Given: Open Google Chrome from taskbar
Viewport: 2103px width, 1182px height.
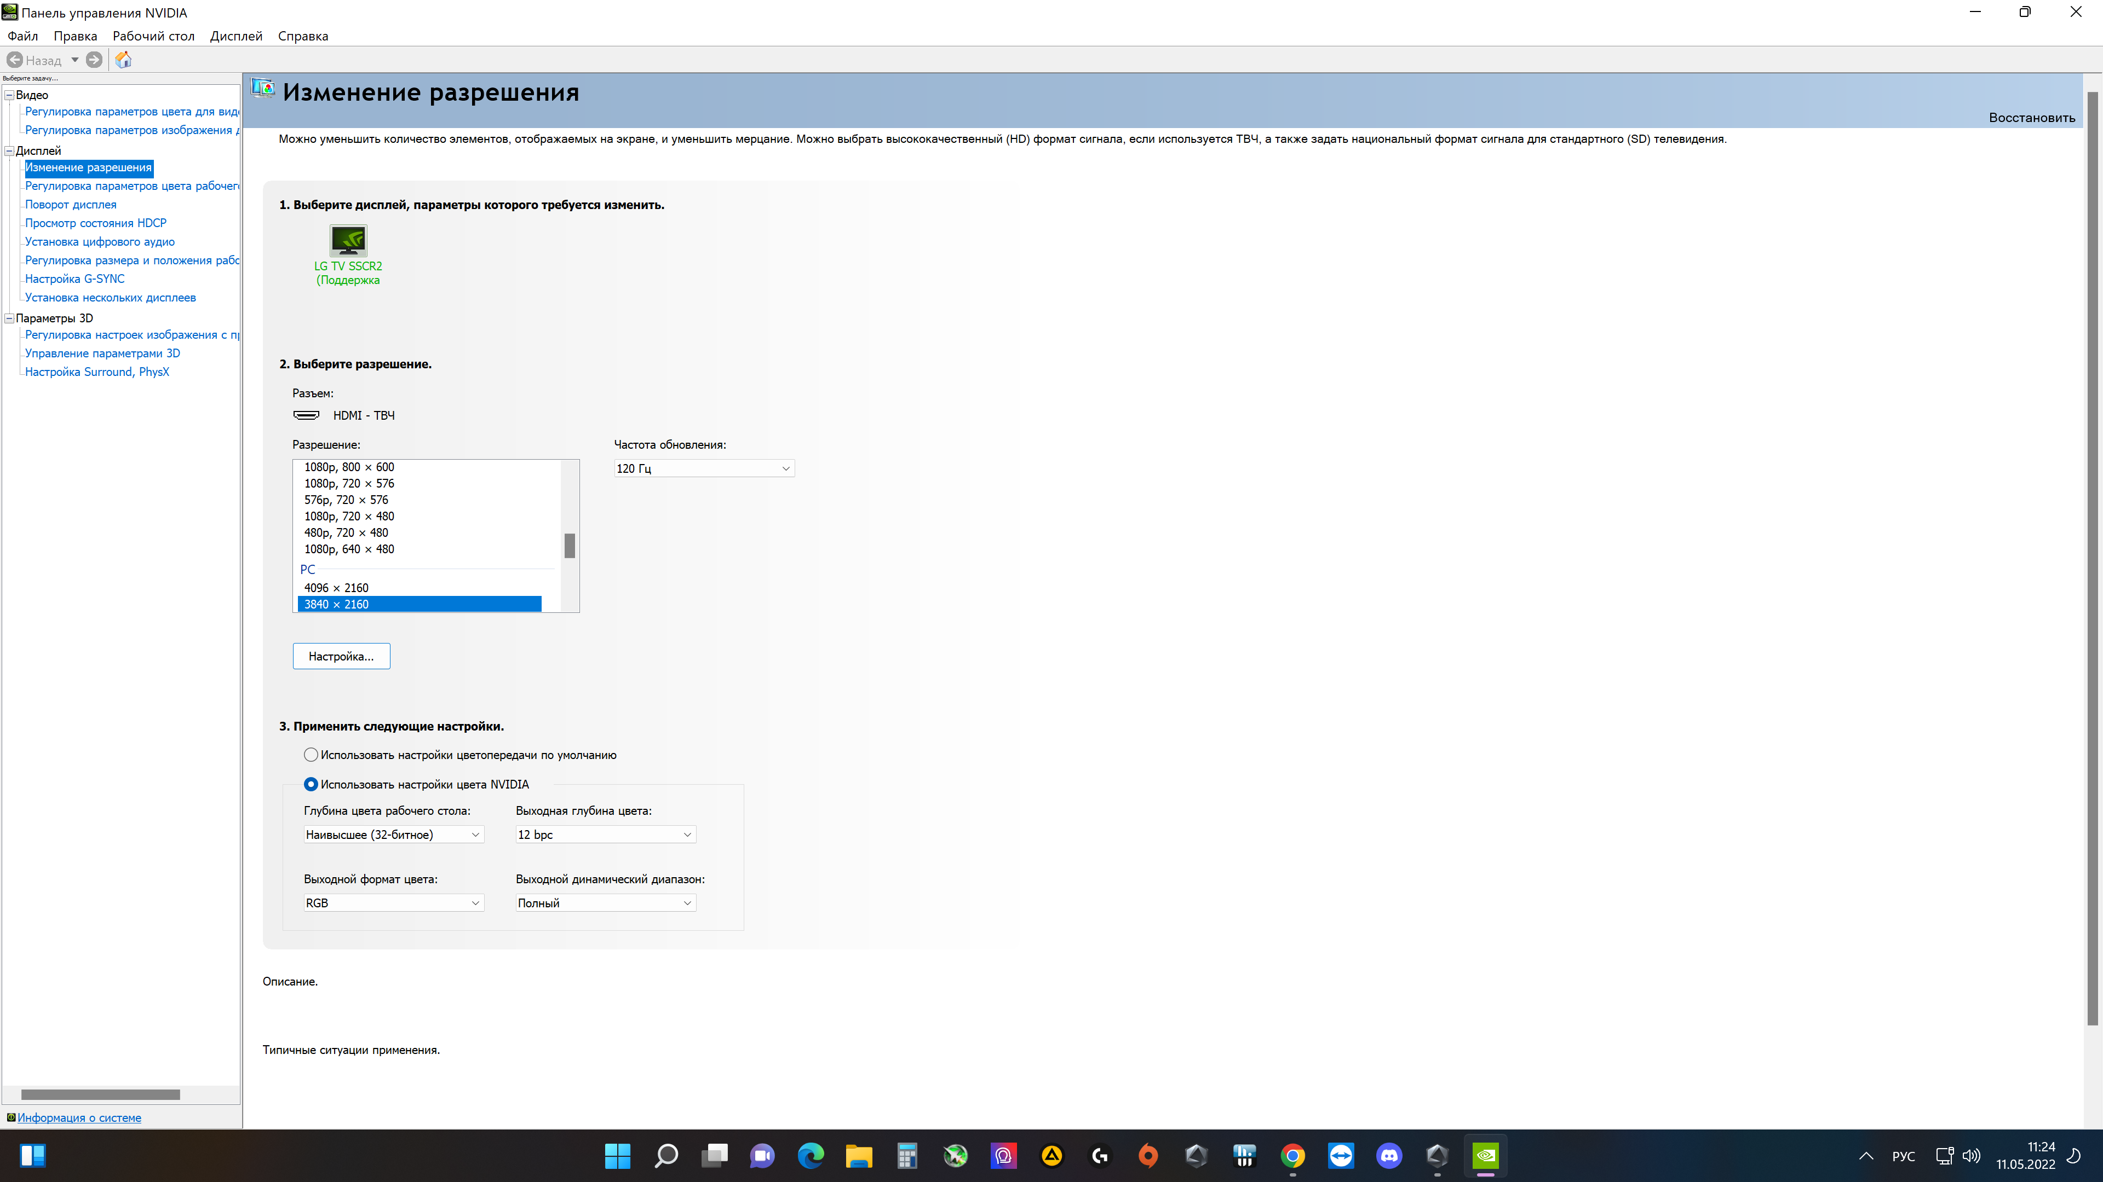Looking at the screenshot, I should [1292, 1155].
